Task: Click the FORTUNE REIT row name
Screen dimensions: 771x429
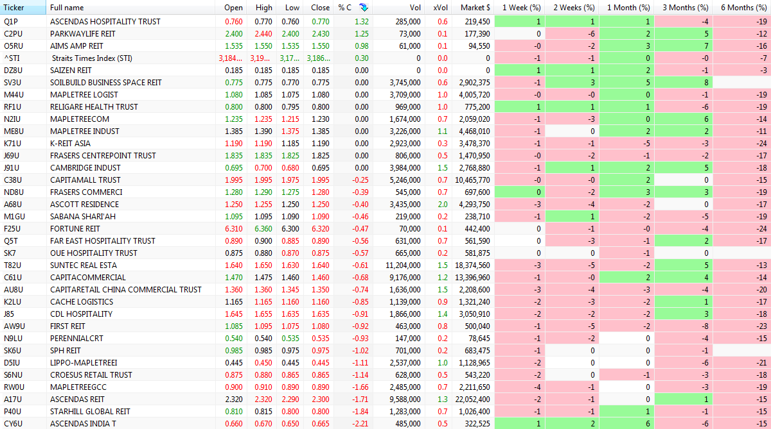Action: (75, 229)
